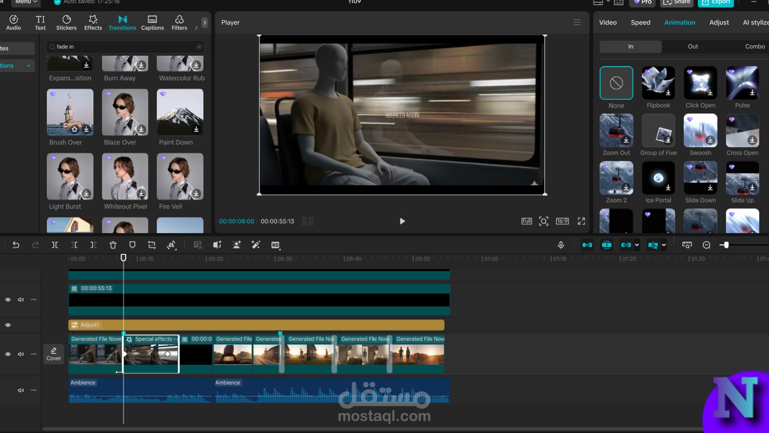
Task: Click the fullscreen expand icon in player
Action: 582,221
